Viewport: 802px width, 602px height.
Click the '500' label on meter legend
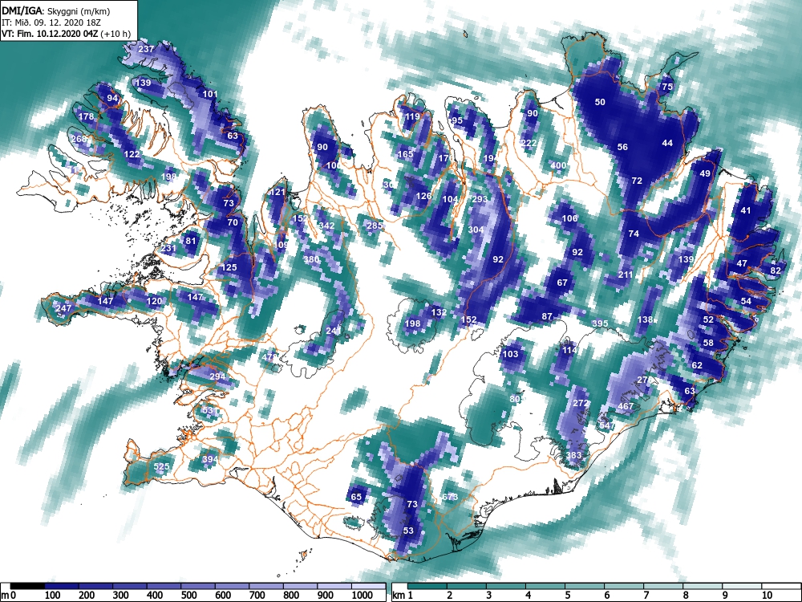(x=189, y=596)
